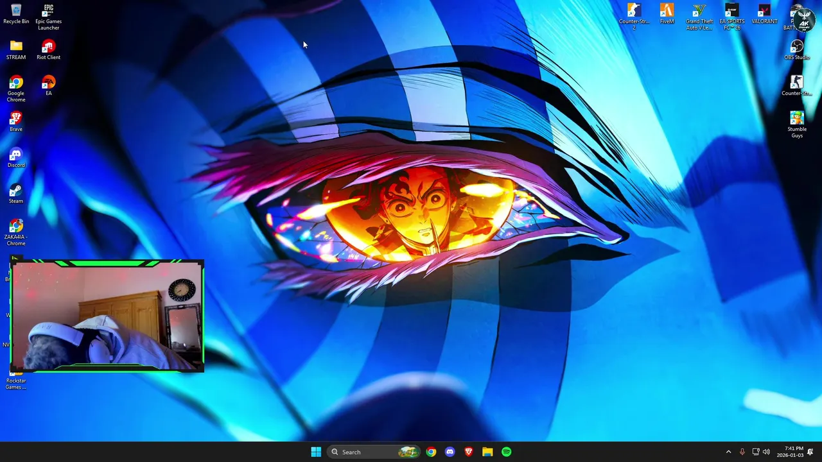Open Grand Theft Auto V Legacy shortcut
Image resolution: width=822 pixels, height=462 pixels.
(699, 17)
